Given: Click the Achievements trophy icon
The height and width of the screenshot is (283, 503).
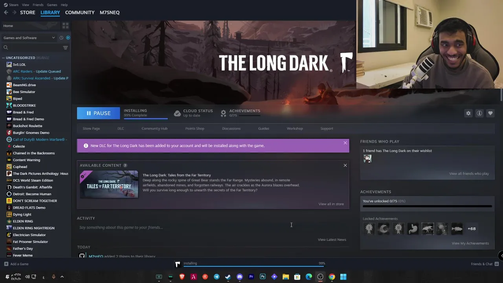Looking at the screenshot, I should tap(223, 113).
